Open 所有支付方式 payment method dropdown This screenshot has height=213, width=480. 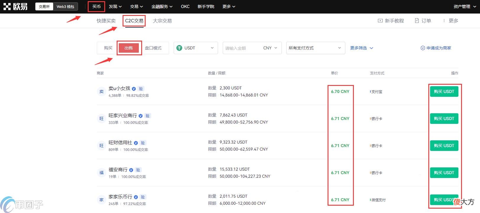coord(316,48)
